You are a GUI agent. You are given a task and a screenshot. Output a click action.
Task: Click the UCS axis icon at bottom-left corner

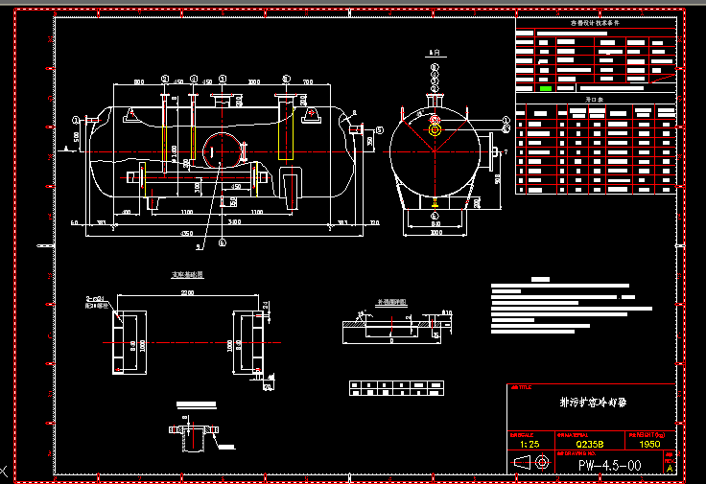coord(5,472)
